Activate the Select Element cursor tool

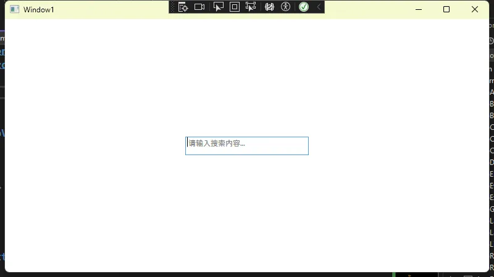(218, 7)
